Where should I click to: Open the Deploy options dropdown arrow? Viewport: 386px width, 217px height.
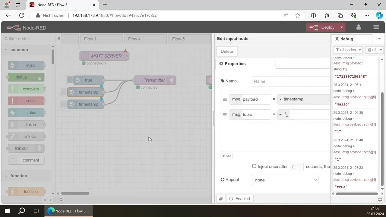tap(342, 27)
